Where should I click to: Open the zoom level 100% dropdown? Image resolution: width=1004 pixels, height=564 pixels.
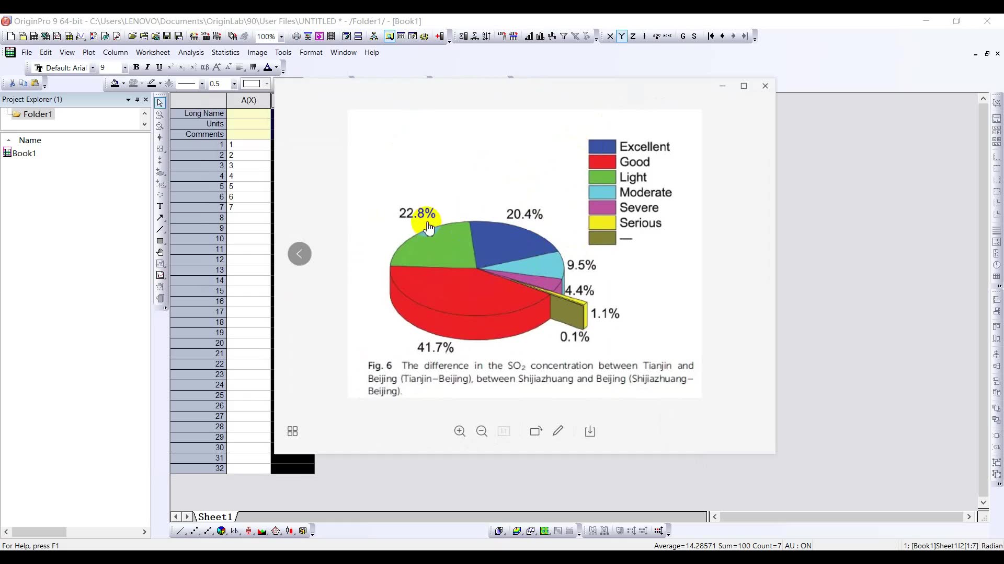click(x=281, y=37)
